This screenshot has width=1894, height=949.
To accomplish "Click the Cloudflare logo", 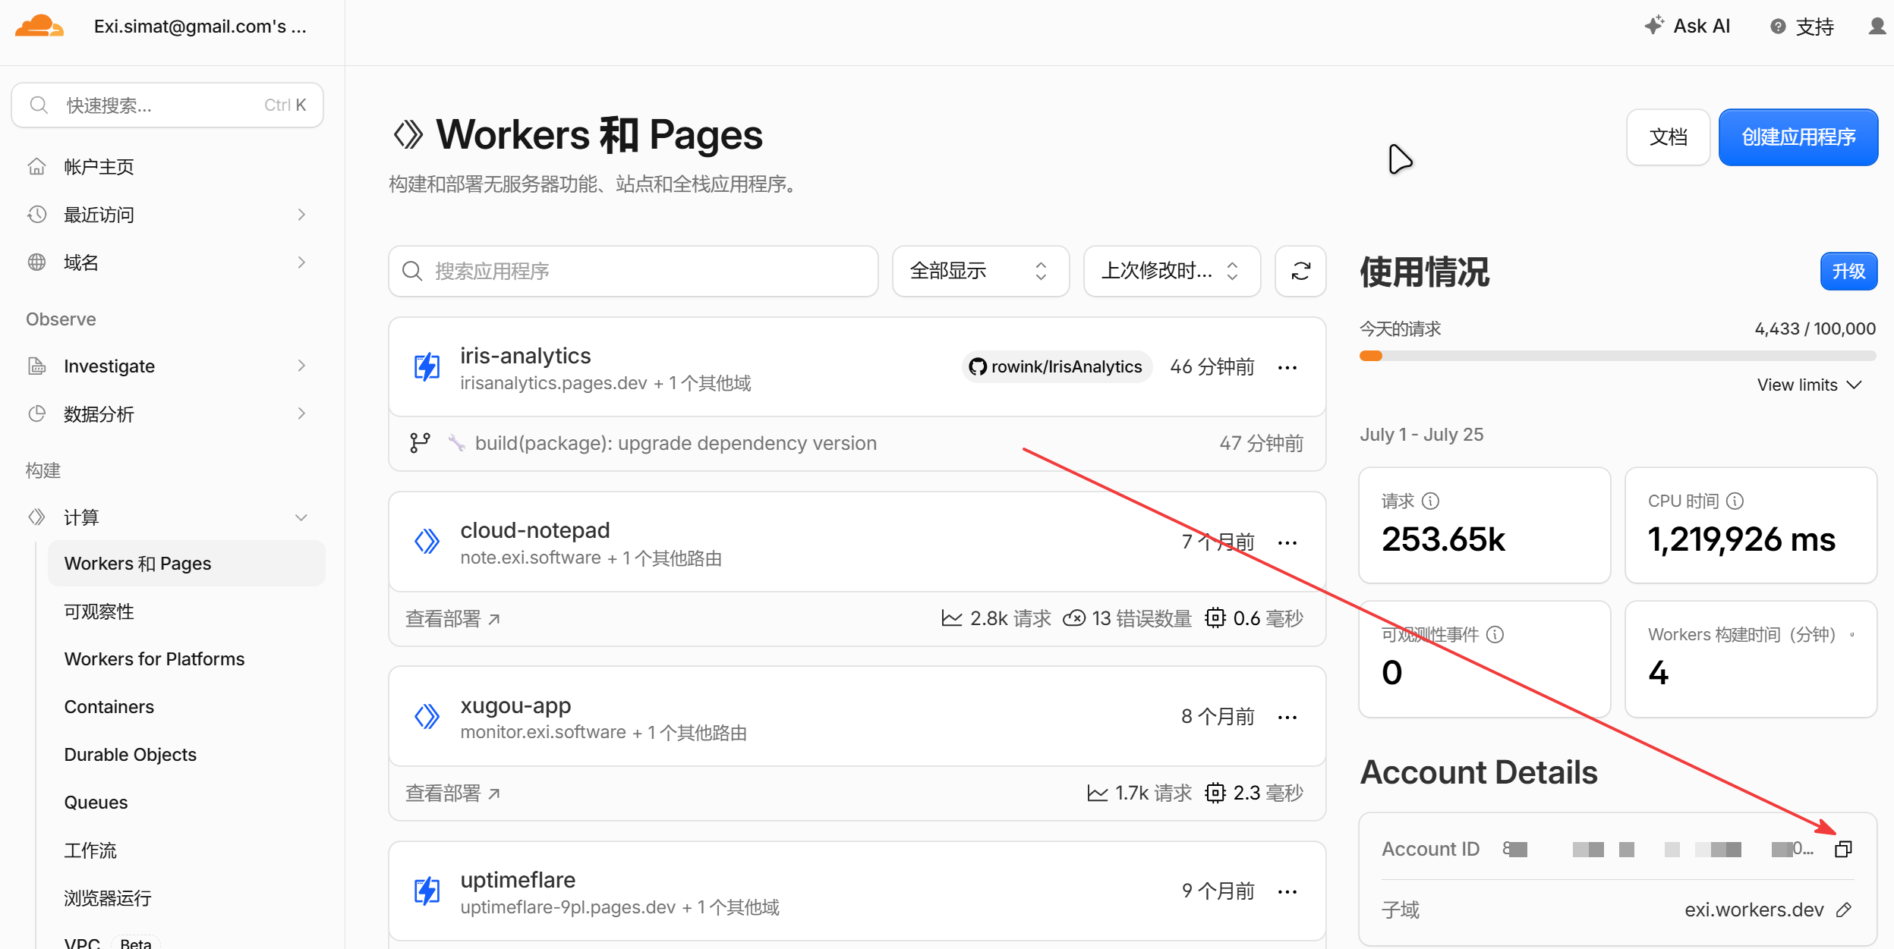I will click(x=39, y=27).
